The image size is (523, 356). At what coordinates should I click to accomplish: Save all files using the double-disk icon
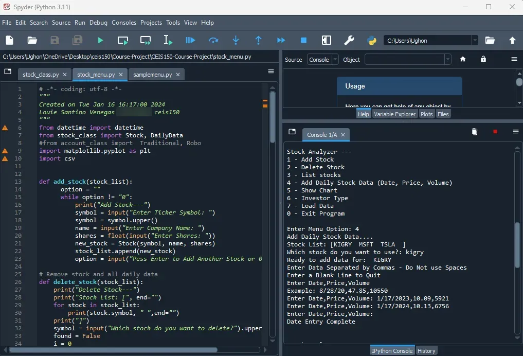[77, 40]
